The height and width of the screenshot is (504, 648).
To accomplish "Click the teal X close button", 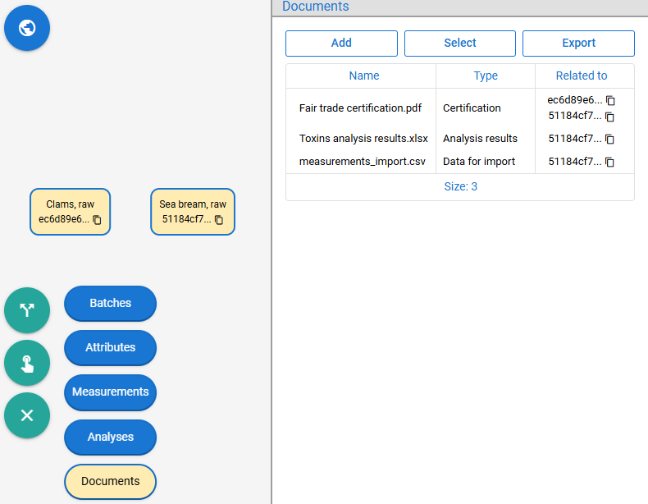I will 27,415.
